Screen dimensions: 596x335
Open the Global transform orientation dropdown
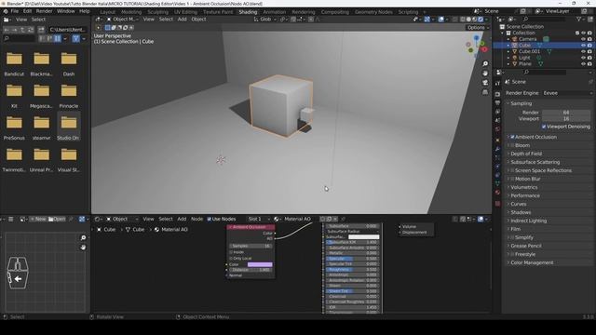click(264, 20)
